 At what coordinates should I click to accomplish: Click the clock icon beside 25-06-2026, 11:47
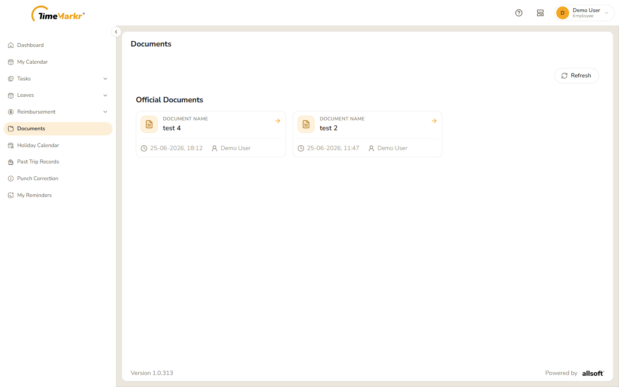[x=301, y=148]
